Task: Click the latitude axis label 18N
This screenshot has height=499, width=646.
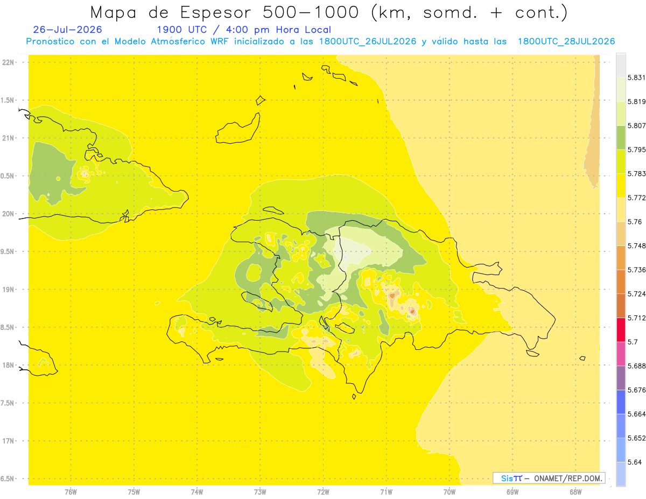Action: [x=9, y=365]
